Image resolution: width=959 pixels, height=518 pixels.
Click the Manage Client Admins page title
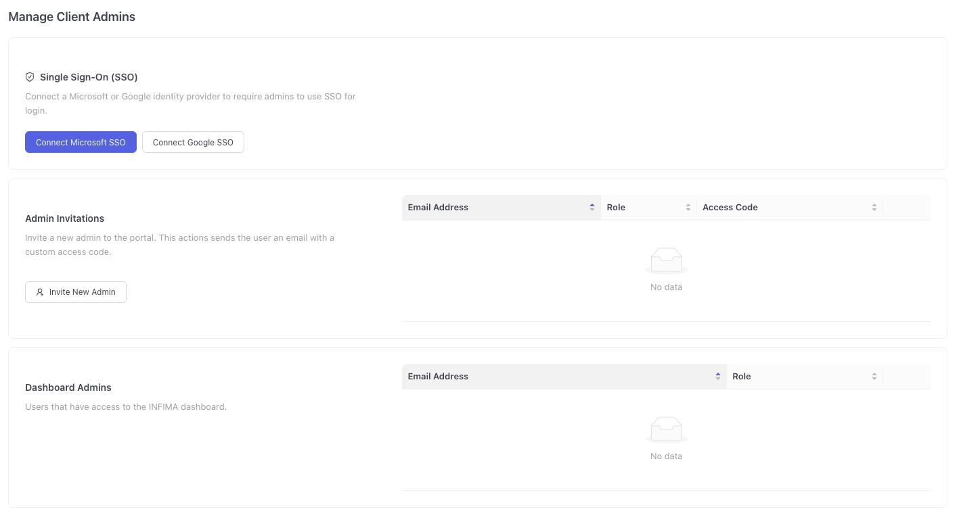(72, 17)
